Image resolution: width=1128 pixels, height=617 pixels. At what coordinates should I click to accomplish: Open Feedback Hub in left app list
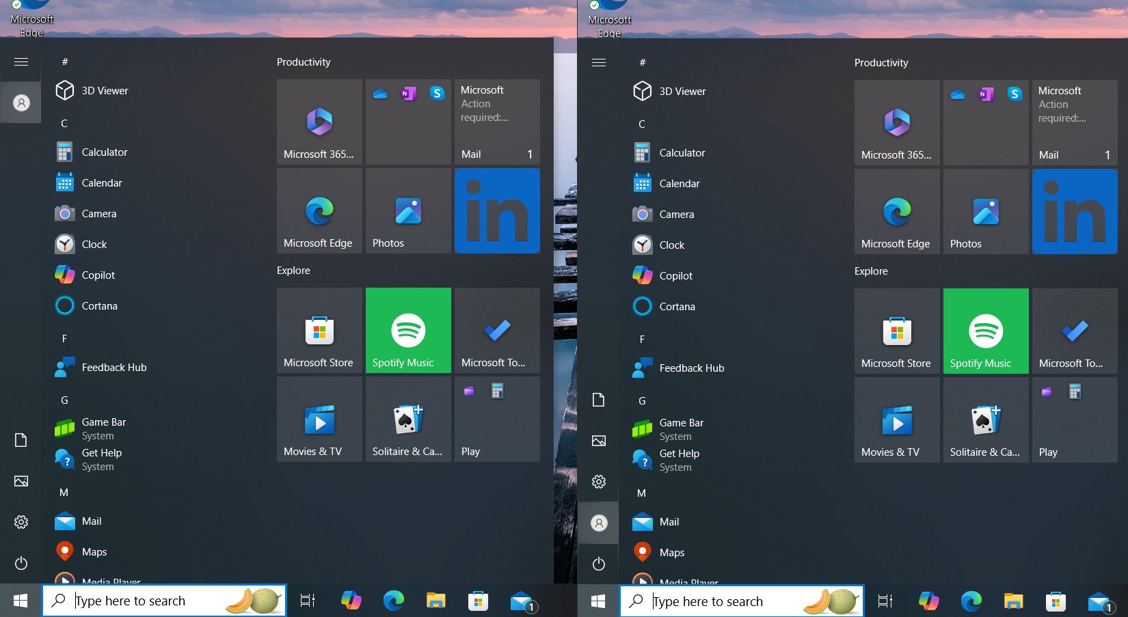click(113, 368)
